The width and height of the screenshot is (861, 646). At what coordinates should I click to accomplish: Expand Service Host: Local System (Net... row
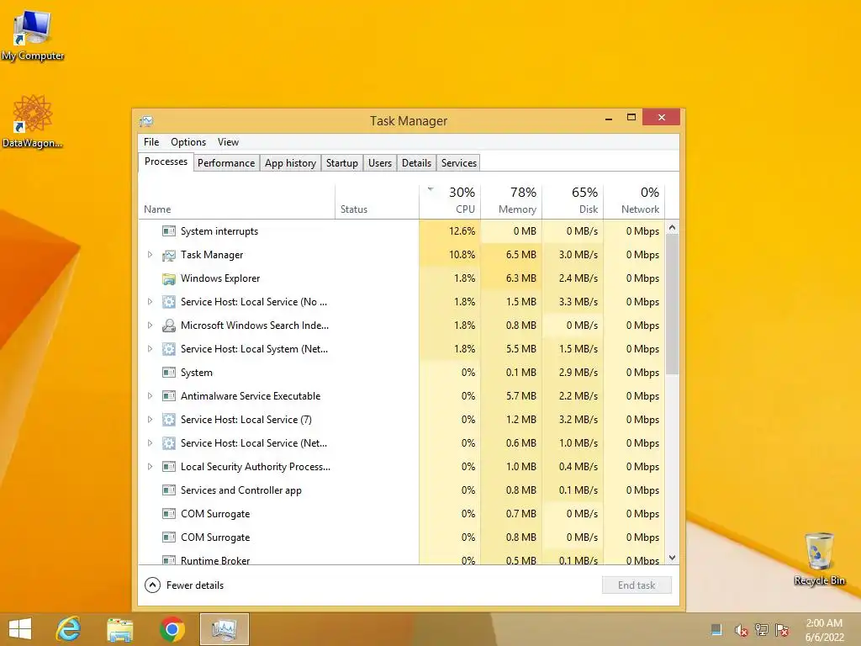[150, 349]
